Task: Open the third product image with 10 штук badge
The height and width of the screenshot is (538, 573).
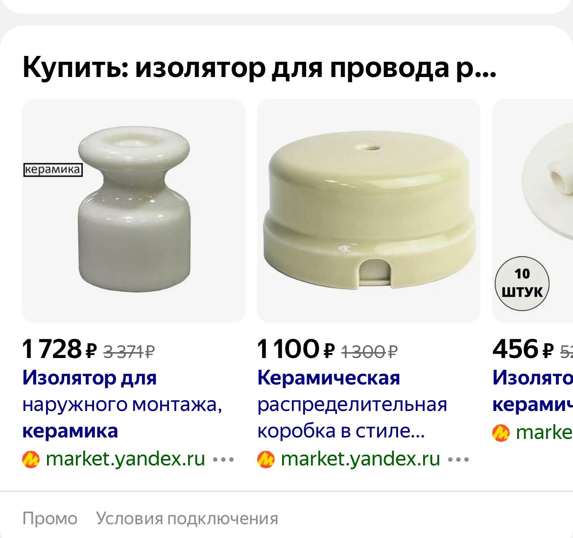Action: click(533, 211)
